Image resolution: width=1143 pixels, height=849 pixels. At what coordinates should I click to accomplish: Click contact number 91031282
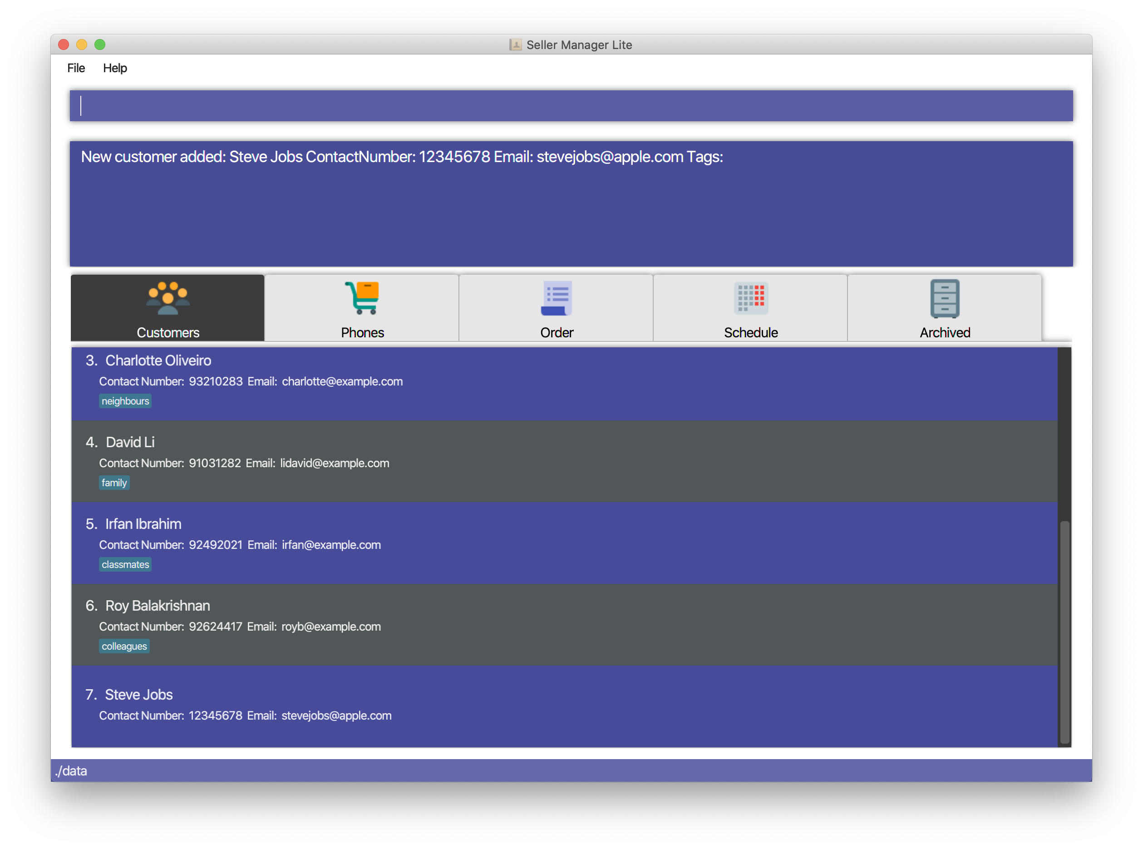pyautogui.click(x=214, y=463)
